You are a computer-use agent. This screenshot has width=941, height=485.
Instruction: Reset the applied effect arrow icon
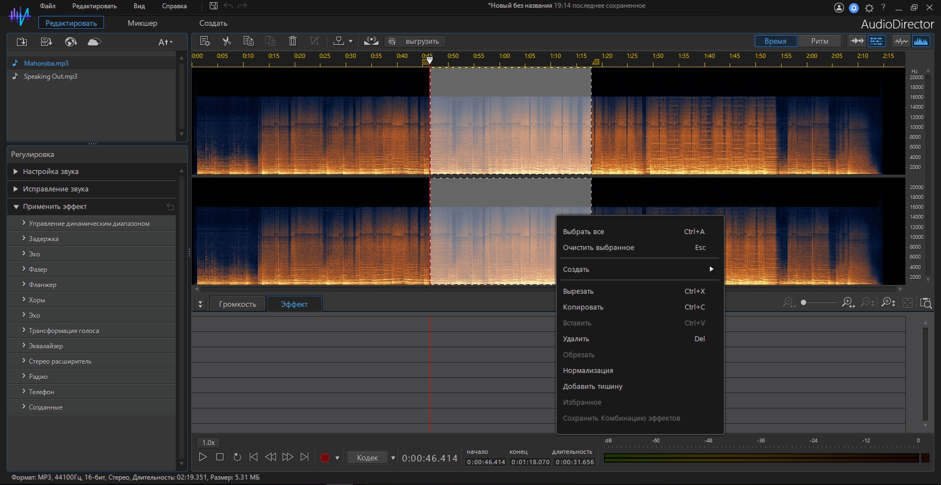click(x=170, y=207)
